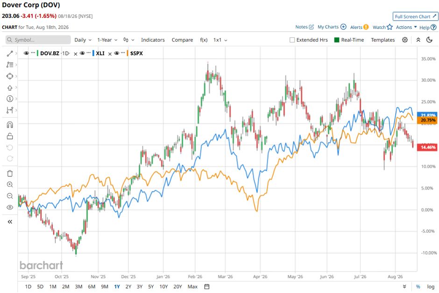
Task: Toggle drawings visibility eye in sidebar
Action: tap(10, 207)
